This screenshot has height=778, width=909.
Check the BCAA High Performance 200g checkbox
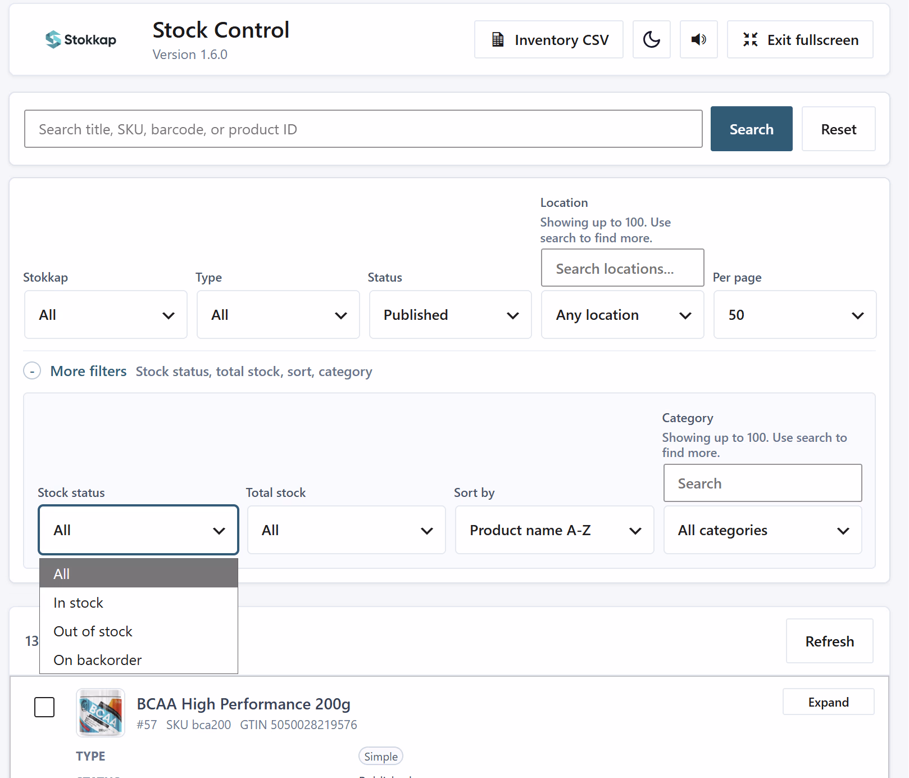(x=44, y=707)
